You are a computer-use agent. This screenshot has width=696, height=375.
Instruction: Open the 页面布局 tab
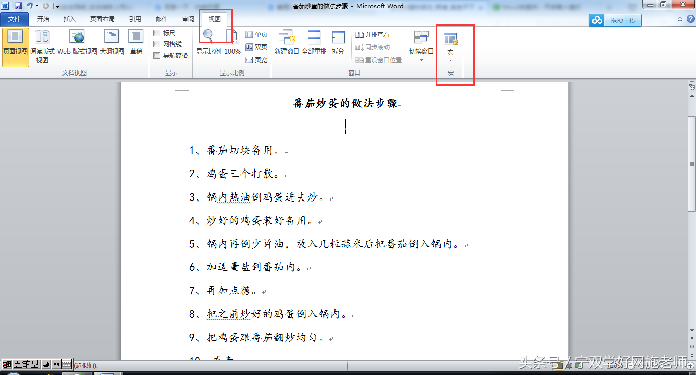click(102, 19)
